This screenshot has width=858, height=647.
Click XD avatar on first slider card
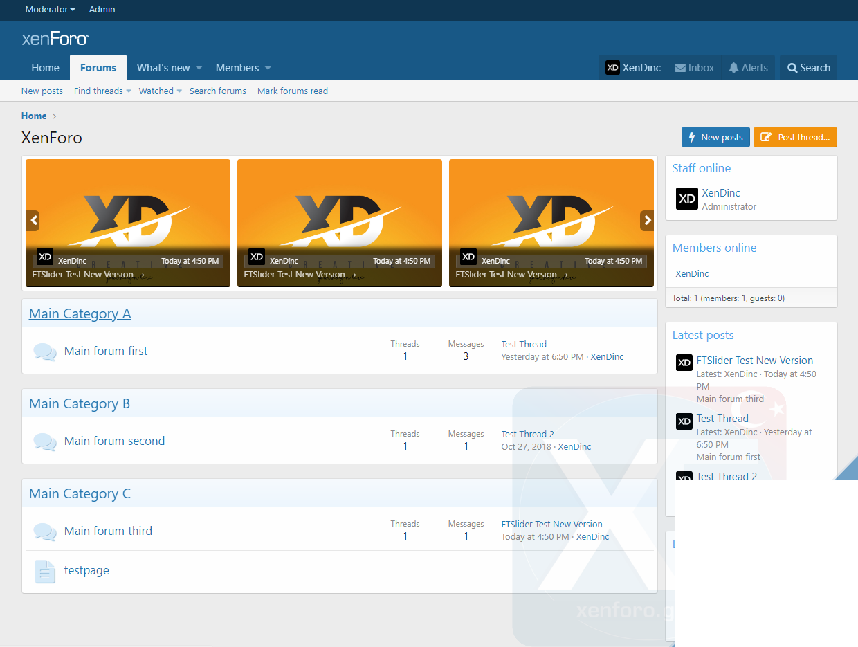pos(45,257)
